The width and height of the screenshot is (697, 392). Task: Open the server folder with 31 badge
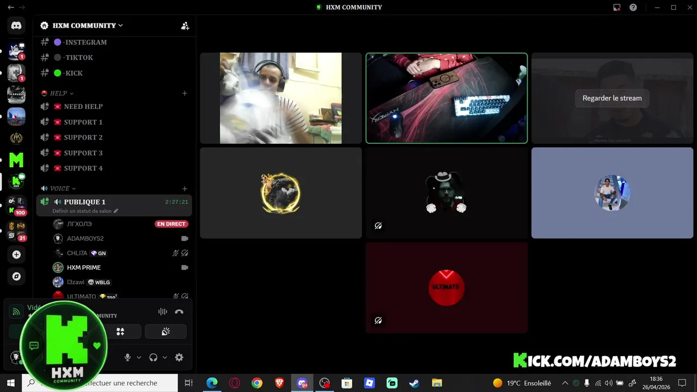[16, 231]
